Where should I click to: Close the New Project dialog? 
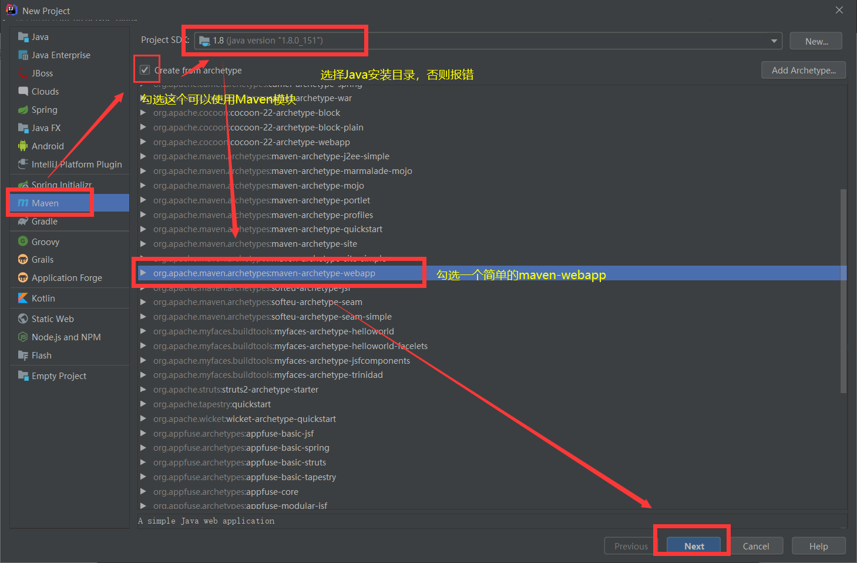(839, 10)
